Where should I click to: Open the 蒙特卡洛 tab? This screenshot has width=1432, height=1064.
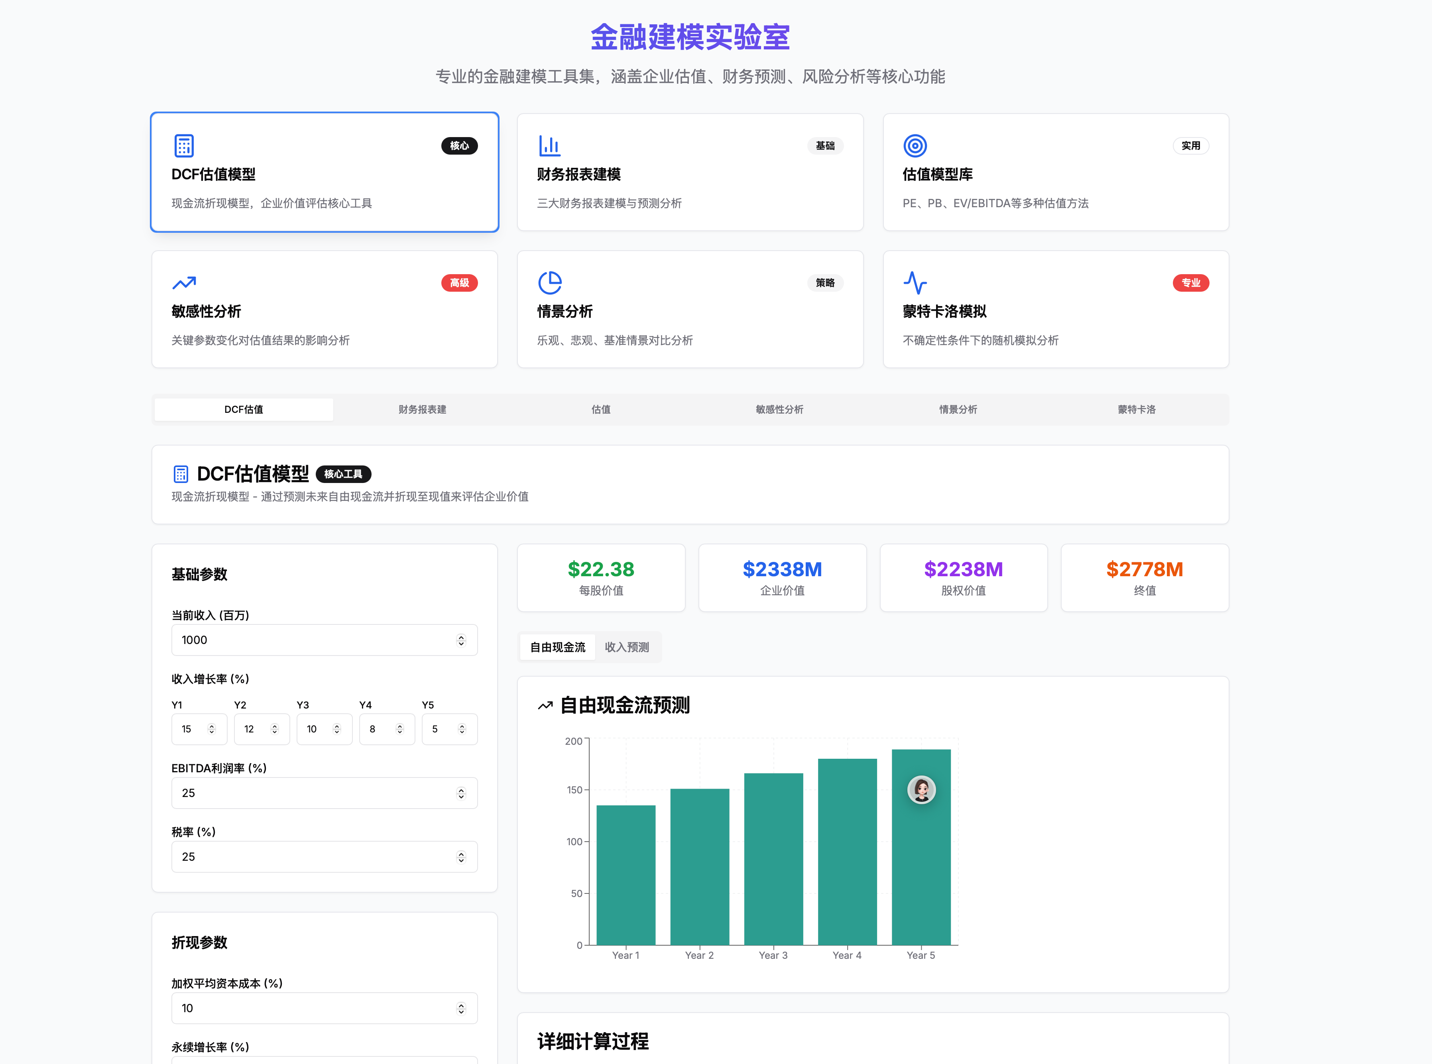(x=1136, y=410)
